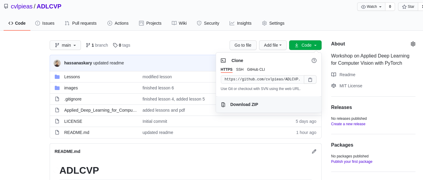This screenshot has width=423, height=180.
Task: Open the Wiki tab
Action: click(179, 23)
